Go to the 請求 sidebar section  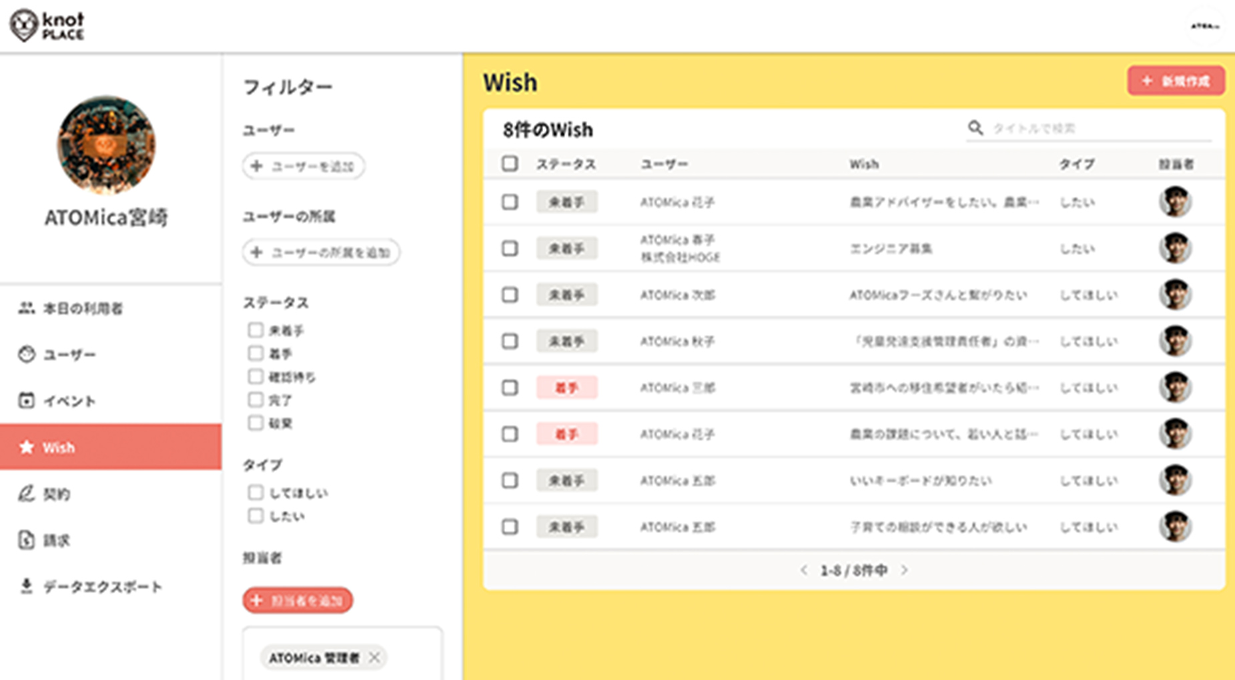[111, 540]
